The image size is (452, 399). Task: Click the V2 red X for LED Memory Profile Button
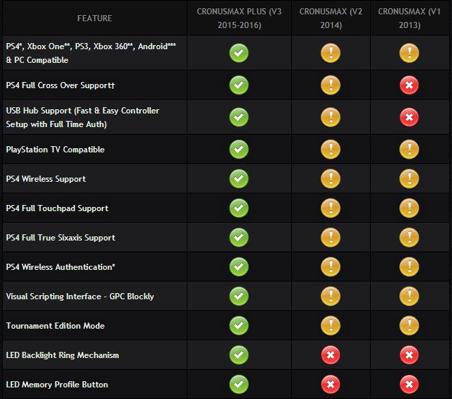[x=331, y=384]
